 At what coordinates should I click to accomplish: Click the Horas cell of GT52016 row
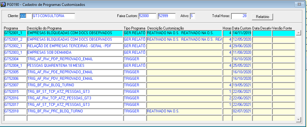point(227,98)
